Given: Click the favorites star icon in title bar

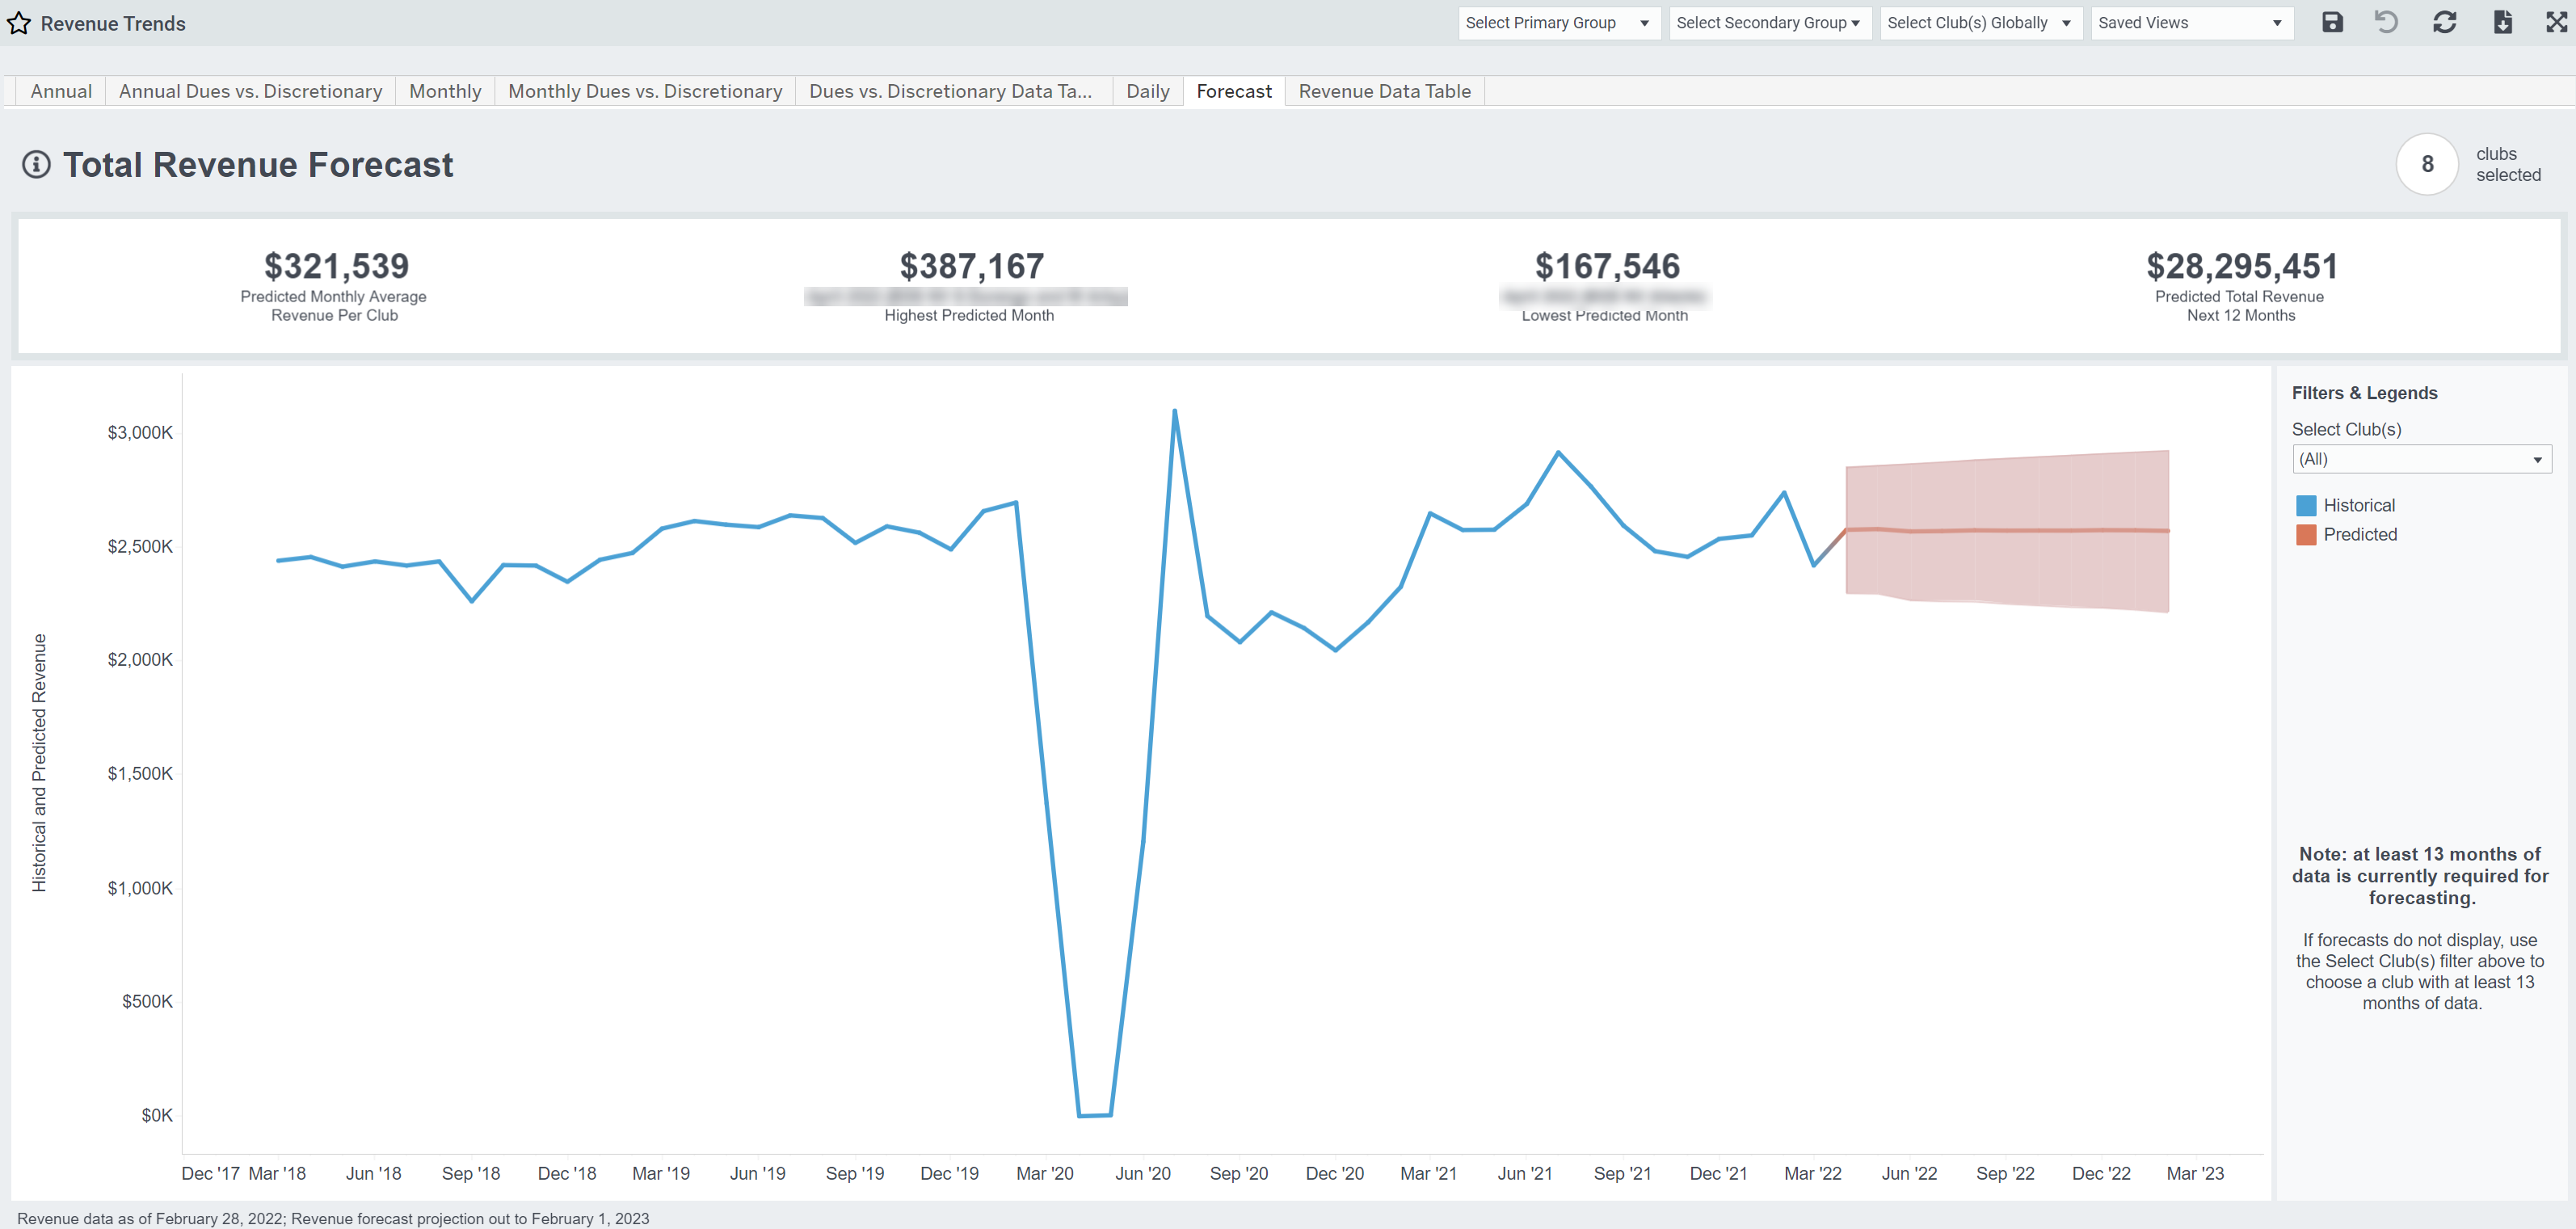Looking at the screenshot, I should click(x=19, y=23).
